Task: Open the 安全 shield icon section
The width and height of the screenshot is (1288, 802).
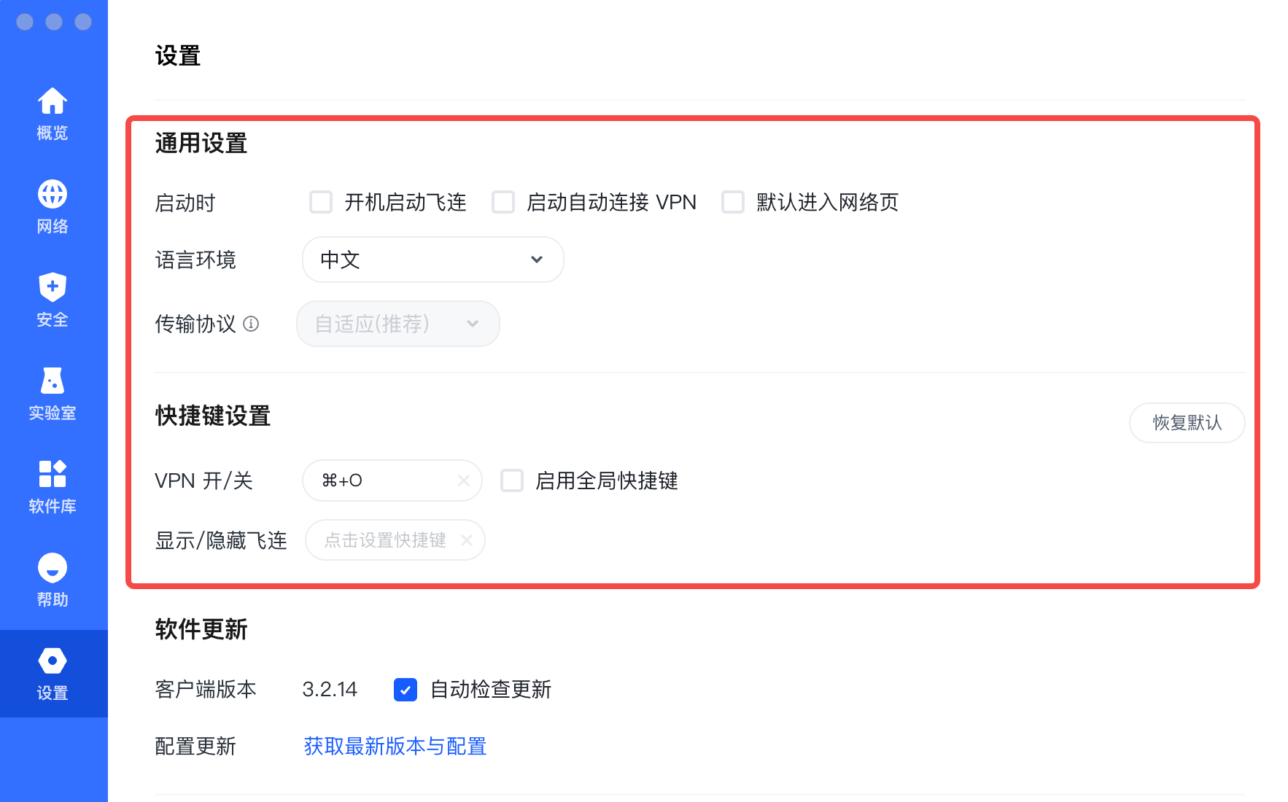Action: pos(53,287)
